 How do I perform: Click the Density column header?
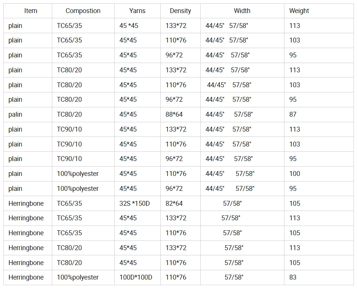coord(180,11)
